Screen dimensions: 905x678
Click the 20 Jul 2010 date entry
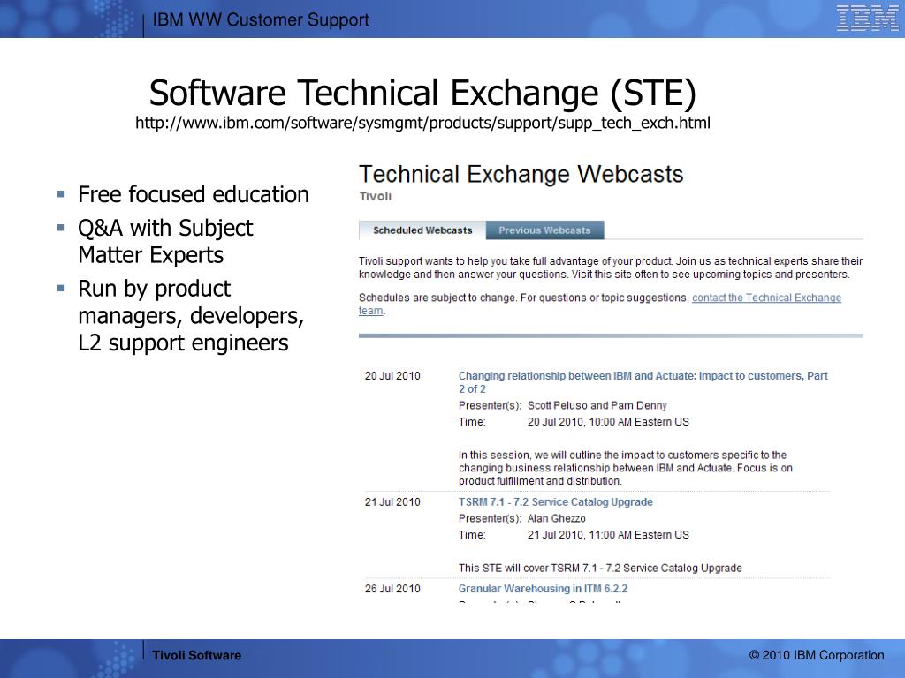[x=392, y=376]
